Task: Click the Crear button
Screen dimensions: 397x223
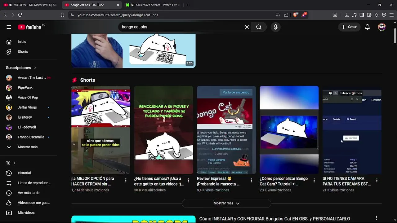Action: [349, 27]
